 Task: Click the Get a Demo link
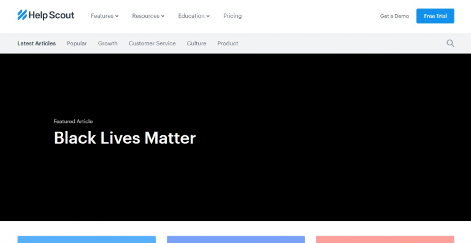[x=394, y=16]
